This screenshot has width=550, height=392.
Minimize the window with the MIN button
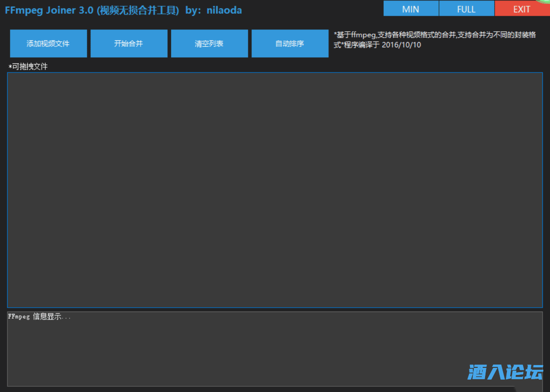[411, 9]
